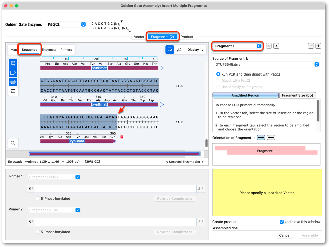Set forward orientation arrow for Fragment 1
This screenshot has width=329, height=247.
point(261,138)
